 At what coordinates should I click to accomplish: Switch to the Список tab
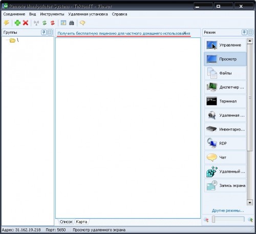[66, 222]
